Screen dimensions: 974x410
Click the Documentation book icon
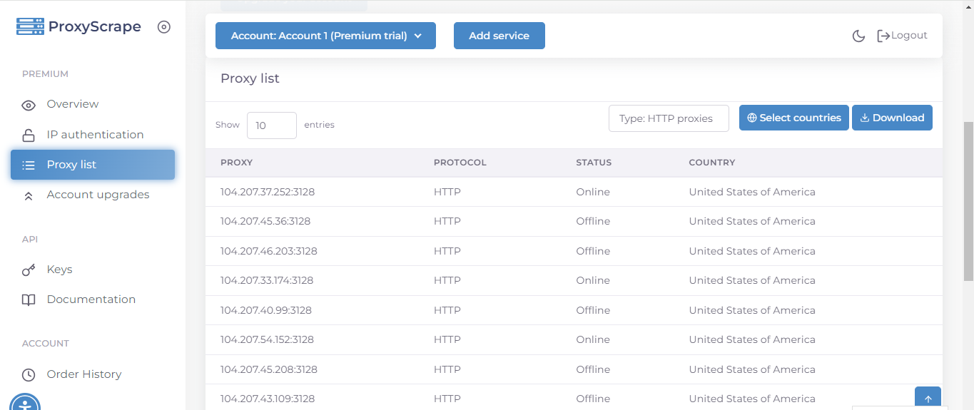tap(29, 300)
